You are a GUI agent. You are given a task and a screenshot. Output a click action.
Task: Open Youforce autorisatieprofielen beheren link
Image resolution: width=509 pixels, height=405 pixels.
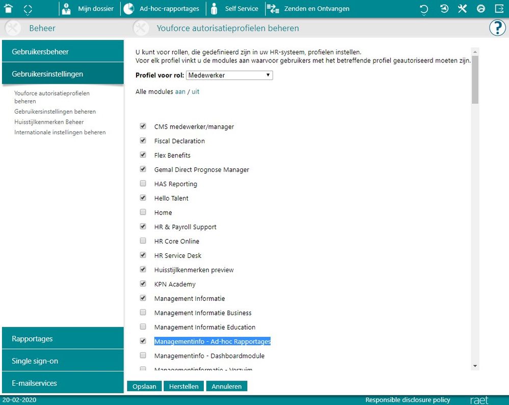52,97
